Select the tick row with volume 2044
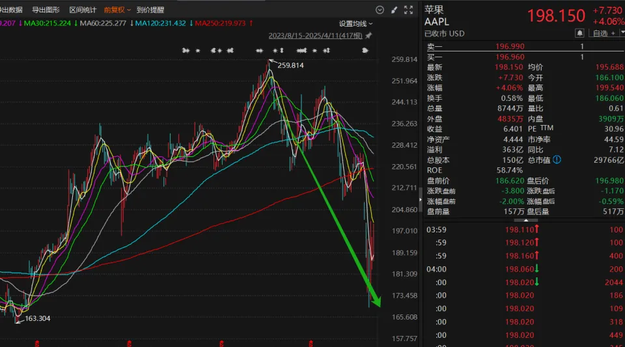Image resolution: width=625 pixels, height=347 pixels. point(523,282)
